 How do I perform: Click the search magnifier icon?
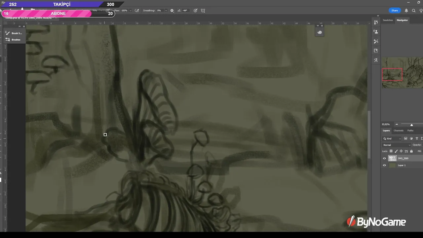[x=413, y=11]
